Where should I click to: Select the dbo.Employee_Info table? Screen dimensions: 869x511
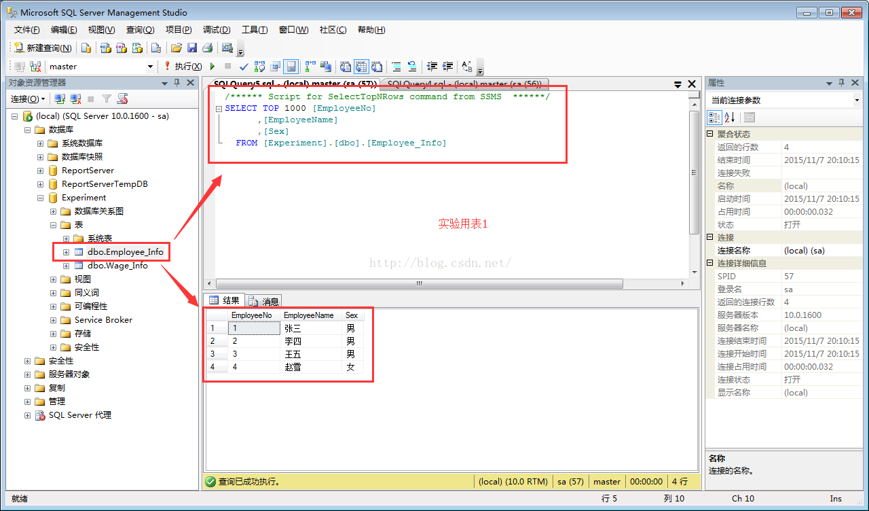(x=125, y=252)
